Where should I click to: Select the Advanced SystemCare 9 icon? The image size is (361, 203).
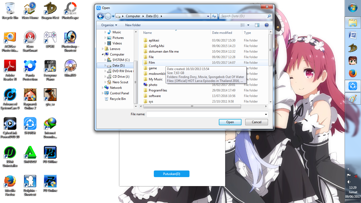[10, 99]
